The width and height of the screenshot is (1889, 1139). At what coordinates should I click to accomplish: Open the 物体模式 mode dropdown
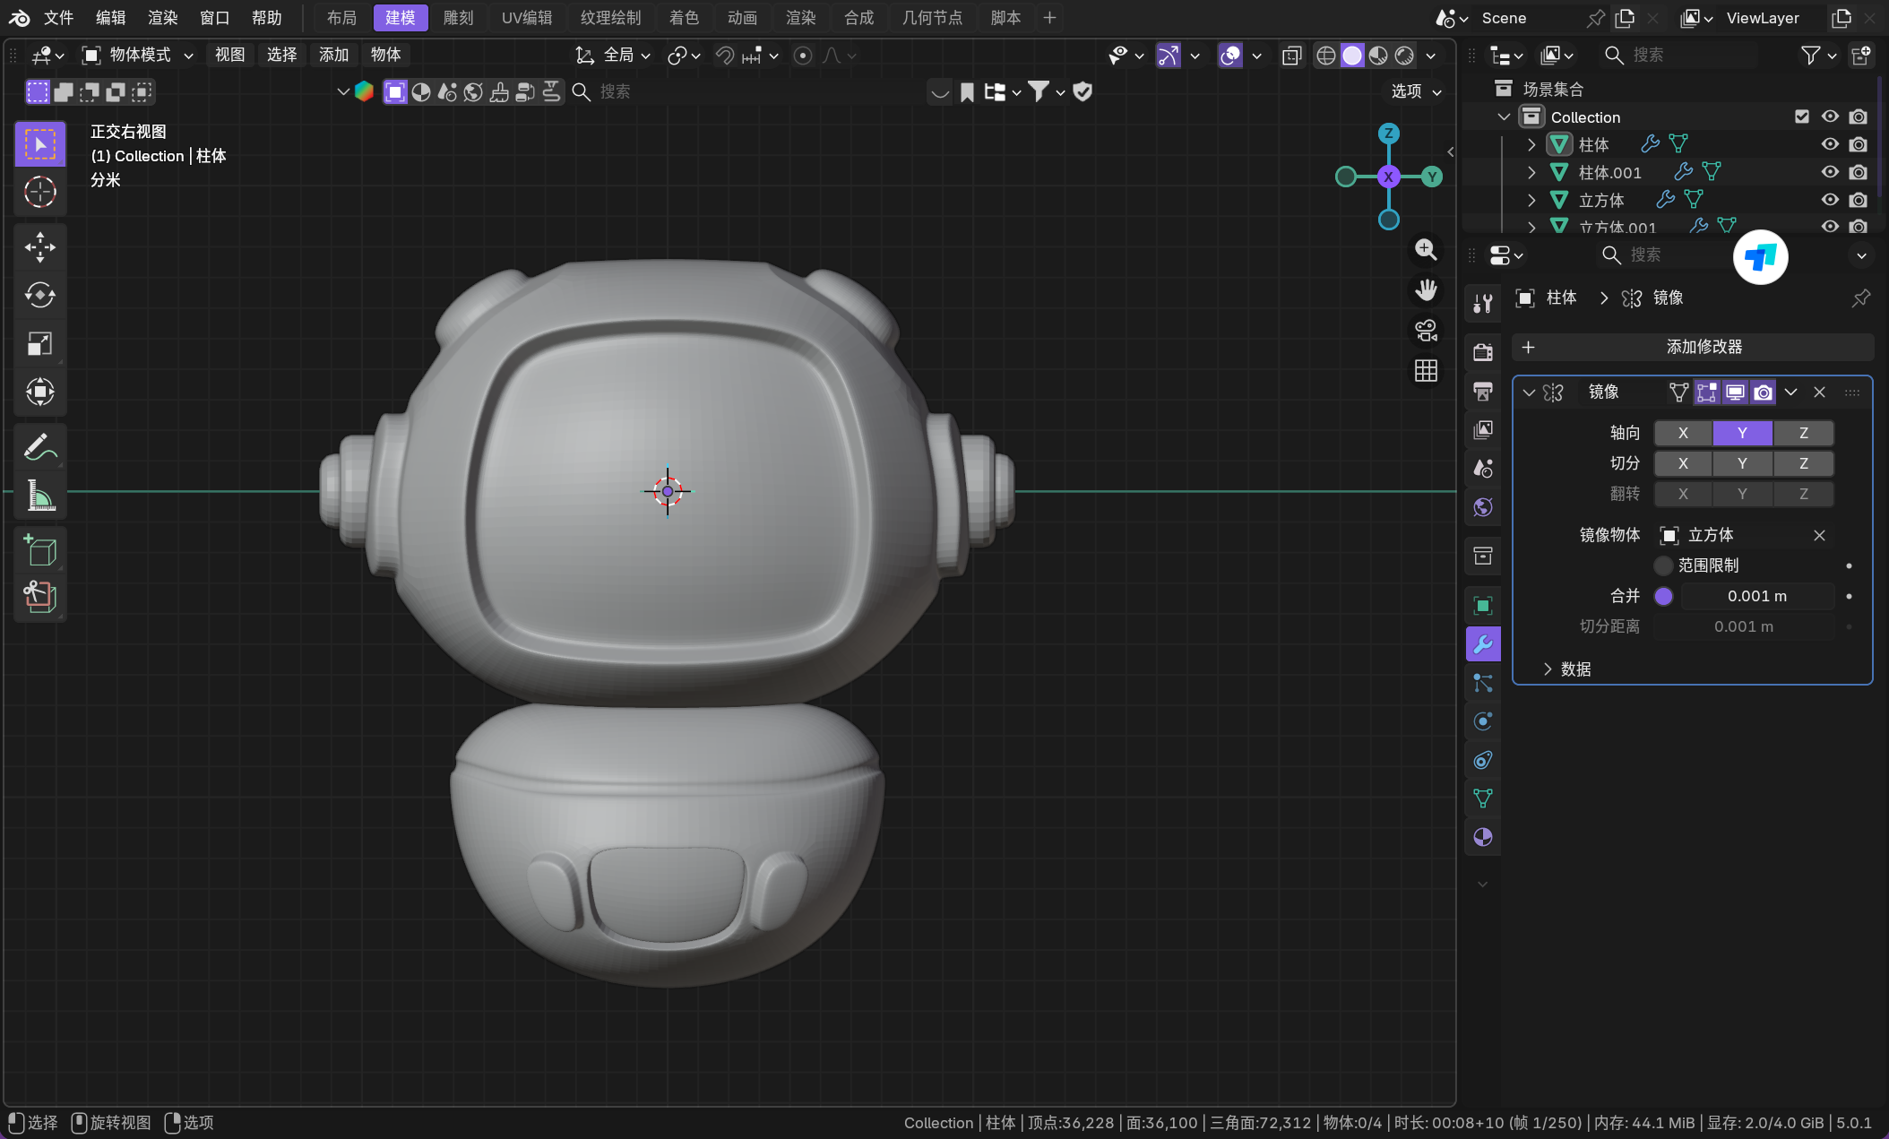pyautogui.click(x=138, y=55)
